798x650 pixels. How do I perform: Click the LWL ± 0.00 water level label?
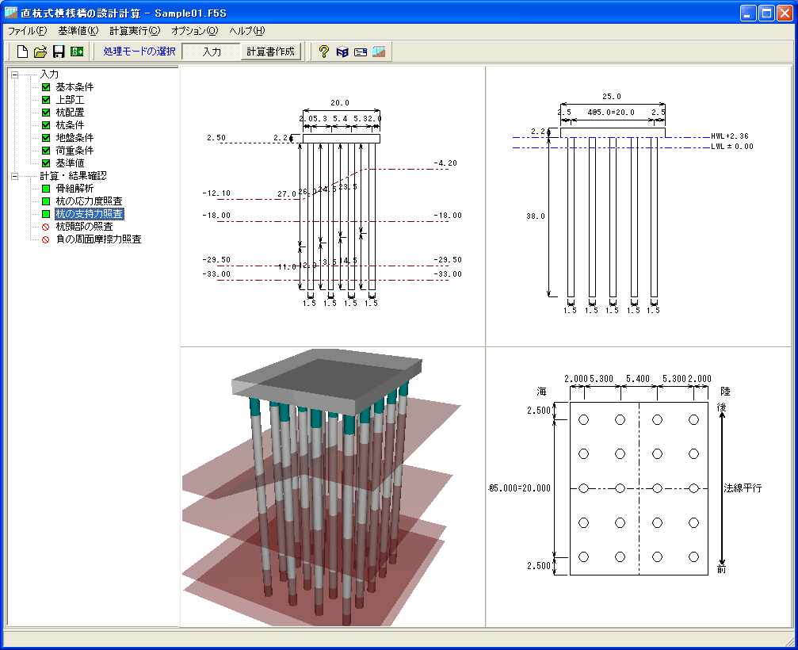(732, 147)
